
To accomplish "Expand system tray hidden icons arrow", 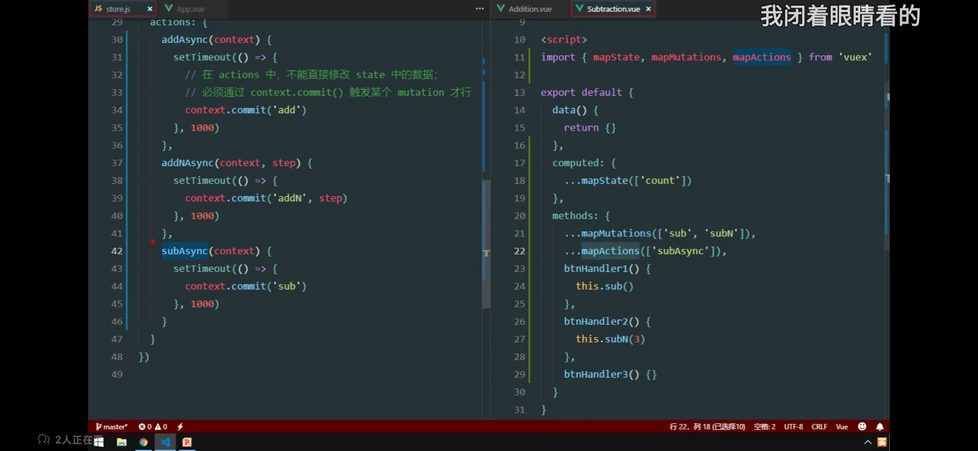I will 868,442.
